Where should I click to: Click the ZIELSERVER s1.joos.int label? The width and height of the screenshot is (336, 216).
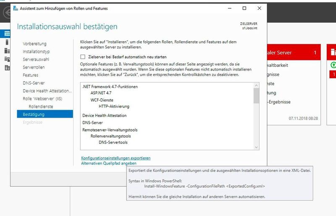coord(249,26)
